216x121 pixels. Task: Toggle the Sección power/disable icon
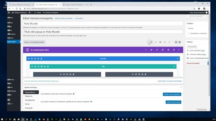38,58
